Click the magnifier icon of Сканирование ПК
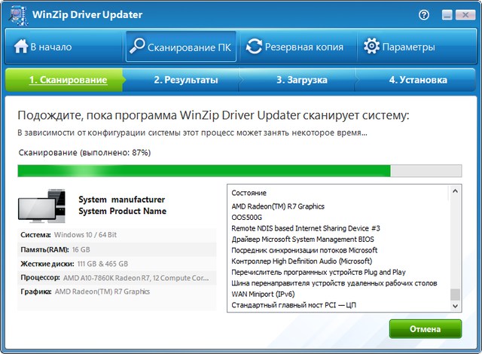The width and height of the screenshot is (482, 354). [137, 46]
